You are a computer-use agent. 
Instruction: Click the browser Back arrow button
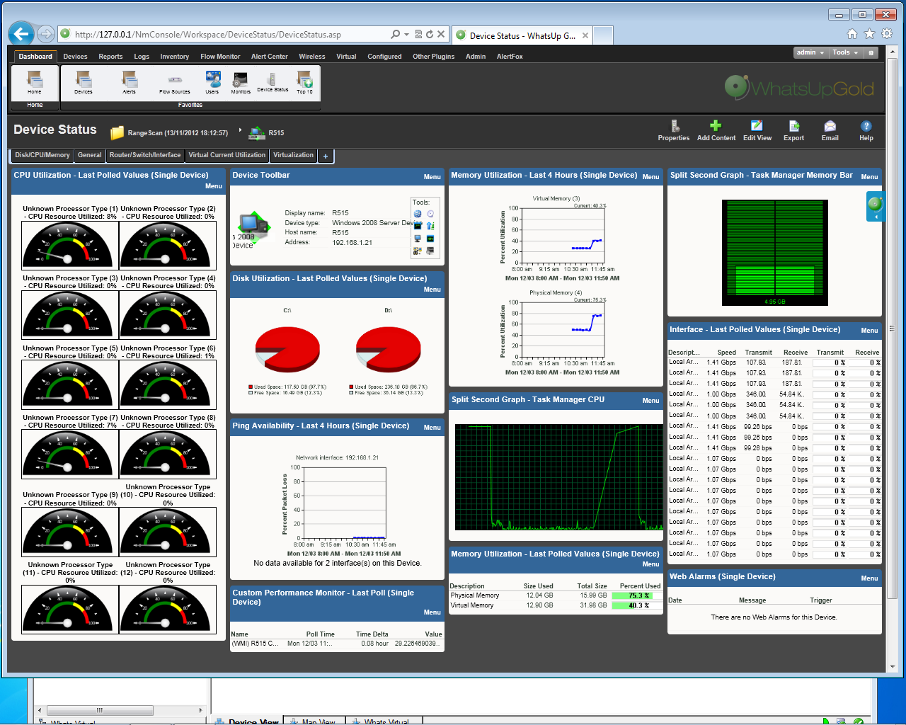[21, 33]
